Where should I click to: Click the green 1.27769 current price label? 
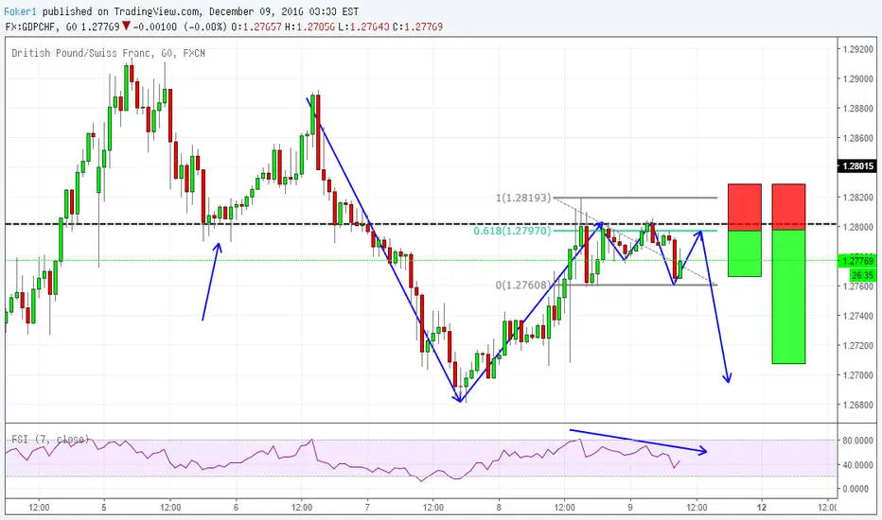coord(857,261)
